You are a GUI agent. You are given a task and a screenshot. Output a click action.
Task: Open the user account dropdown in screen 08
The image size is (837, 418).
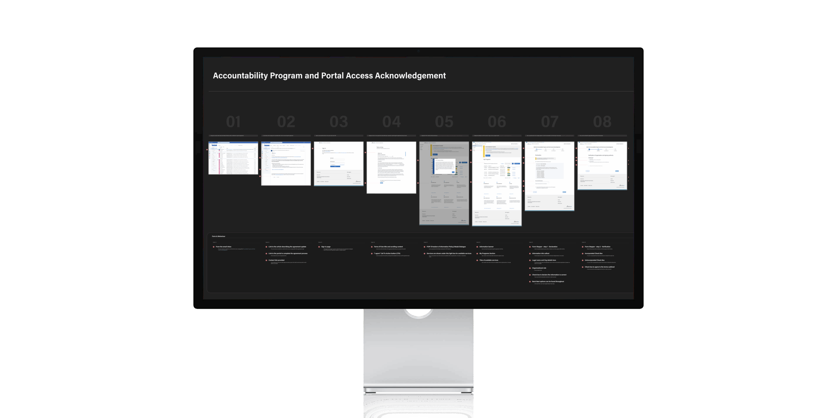click(620, 144)
